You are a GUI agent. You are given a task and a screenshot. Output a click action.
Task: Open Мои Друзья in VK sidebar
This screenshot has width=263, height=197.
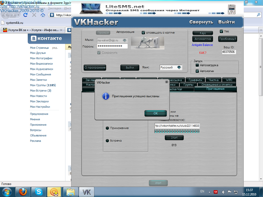click(38, 53)
